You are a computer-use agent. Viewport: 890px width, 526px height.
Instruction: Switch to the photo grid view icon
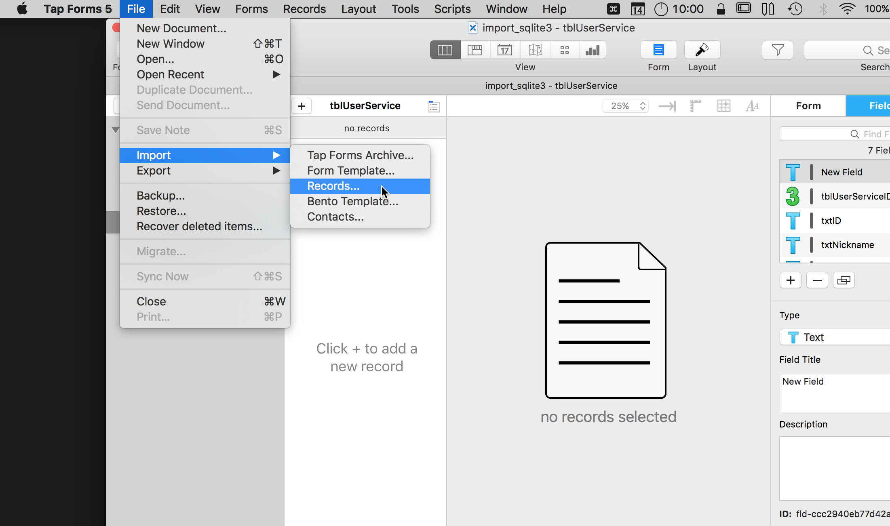pos(565,50)
